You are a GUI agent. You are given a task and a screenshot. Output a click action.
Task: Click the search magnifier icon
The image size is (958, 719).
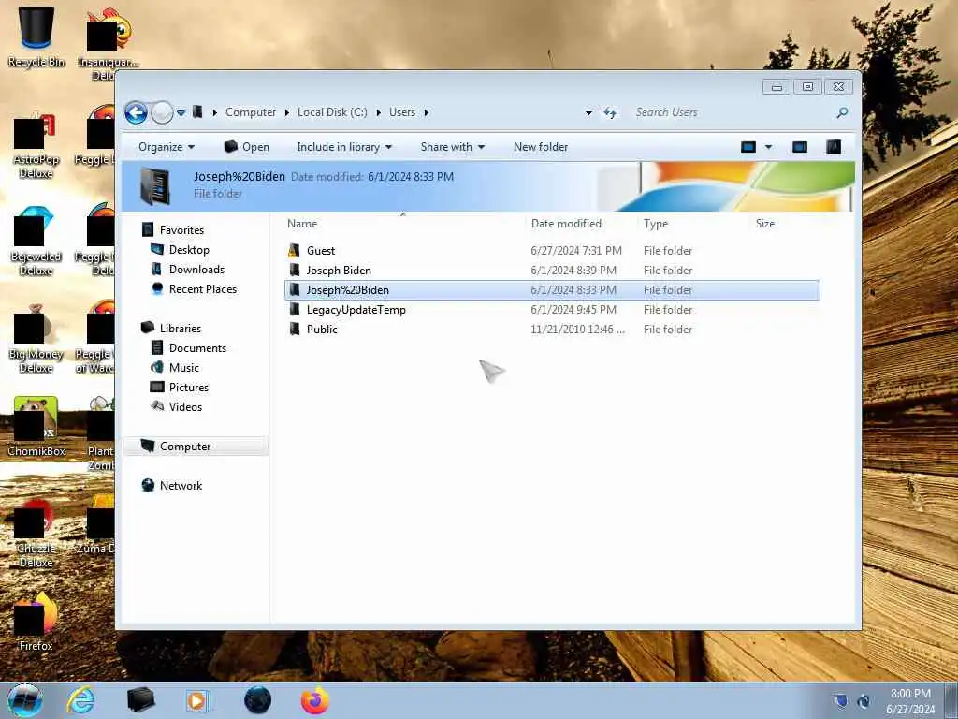pyautogui.click(x=842, y=112)
